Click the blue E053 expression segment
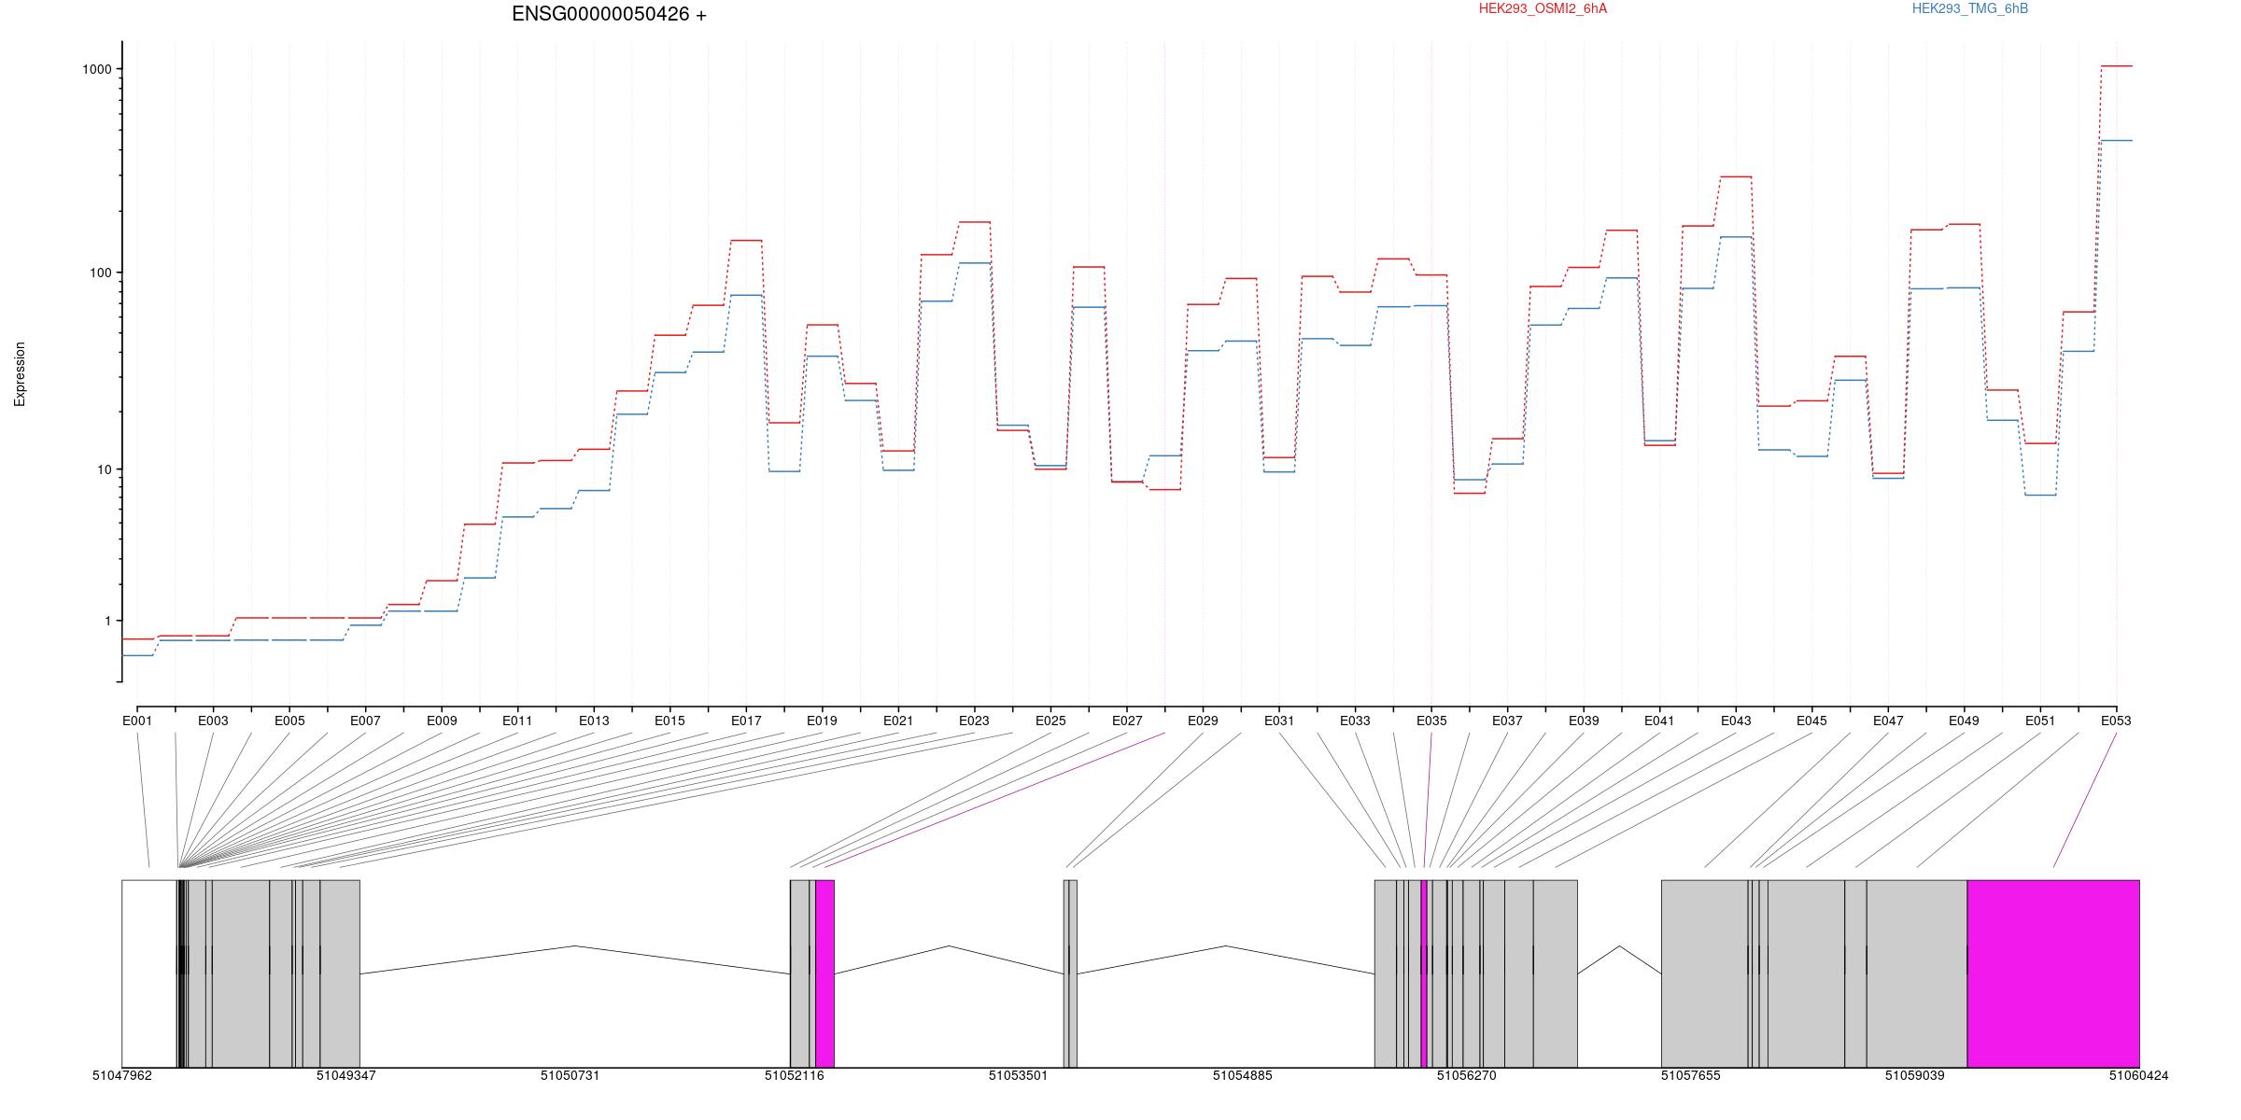2241x1120 pixels. (2116, 140)
